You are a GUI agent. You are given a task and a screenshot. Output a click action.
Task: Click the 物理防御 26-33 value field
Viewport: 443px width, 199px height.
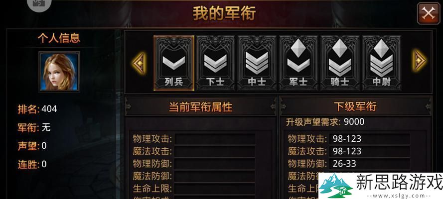click(370, 164)
